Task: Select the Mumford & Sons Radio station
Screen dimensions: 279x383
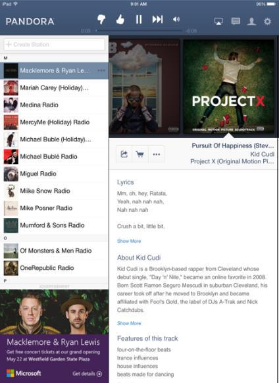Action: tap(54, 225)
